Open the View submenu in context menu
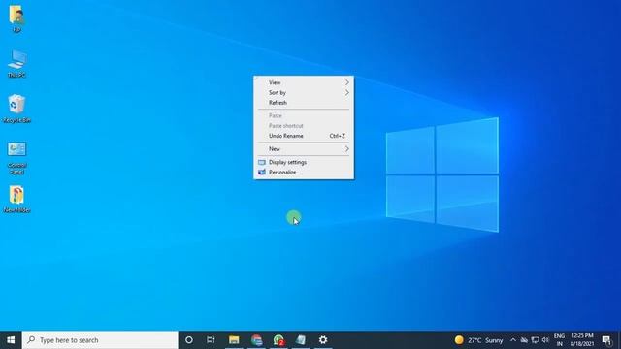The height and width of the screenshot is (349, 621). click(x=304, y=82)
